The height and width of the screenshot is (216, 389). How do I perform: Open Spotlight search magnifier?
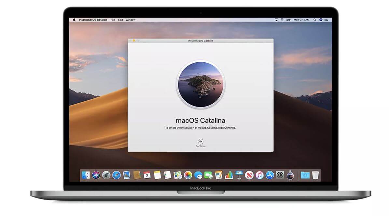pos(315,20)
